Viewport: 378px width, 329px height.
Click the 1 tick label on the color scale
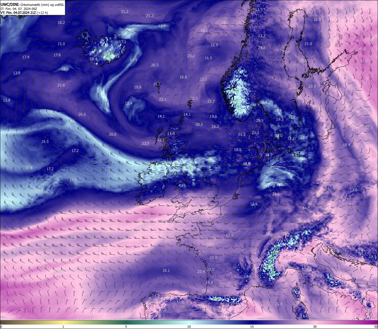click(63, 327)
